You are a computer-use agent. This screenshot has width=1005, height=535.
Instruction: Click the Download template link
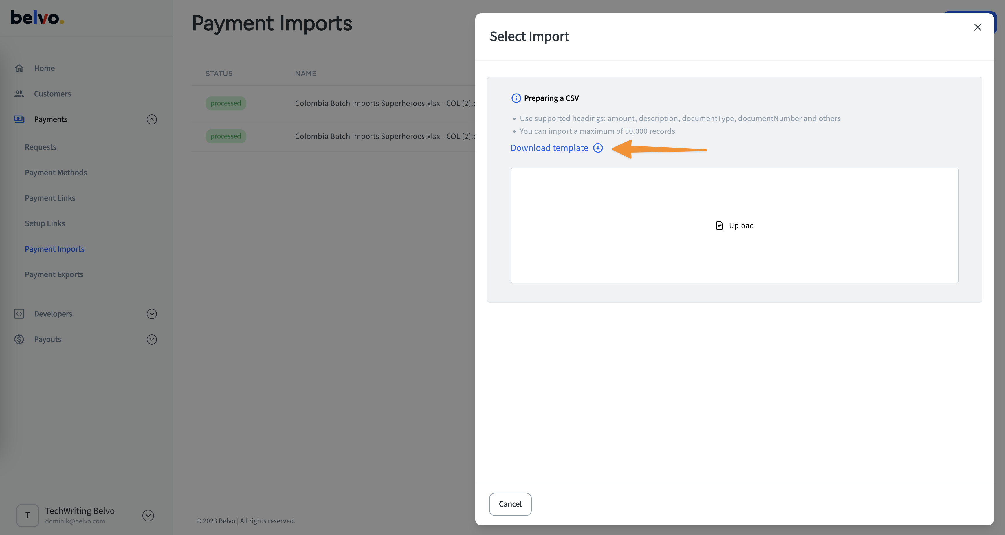coord(549,148)
